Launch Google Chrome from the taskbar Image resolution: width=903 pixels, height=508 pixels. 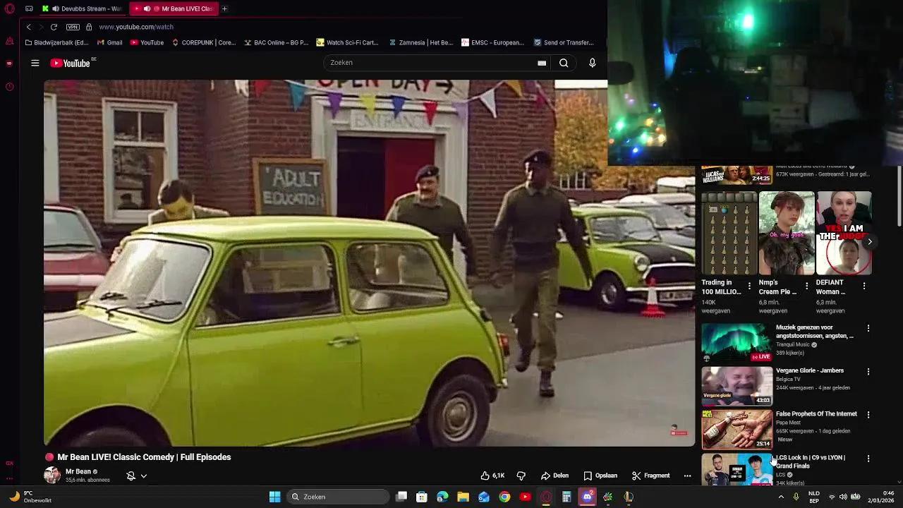[x=504, y=497]
